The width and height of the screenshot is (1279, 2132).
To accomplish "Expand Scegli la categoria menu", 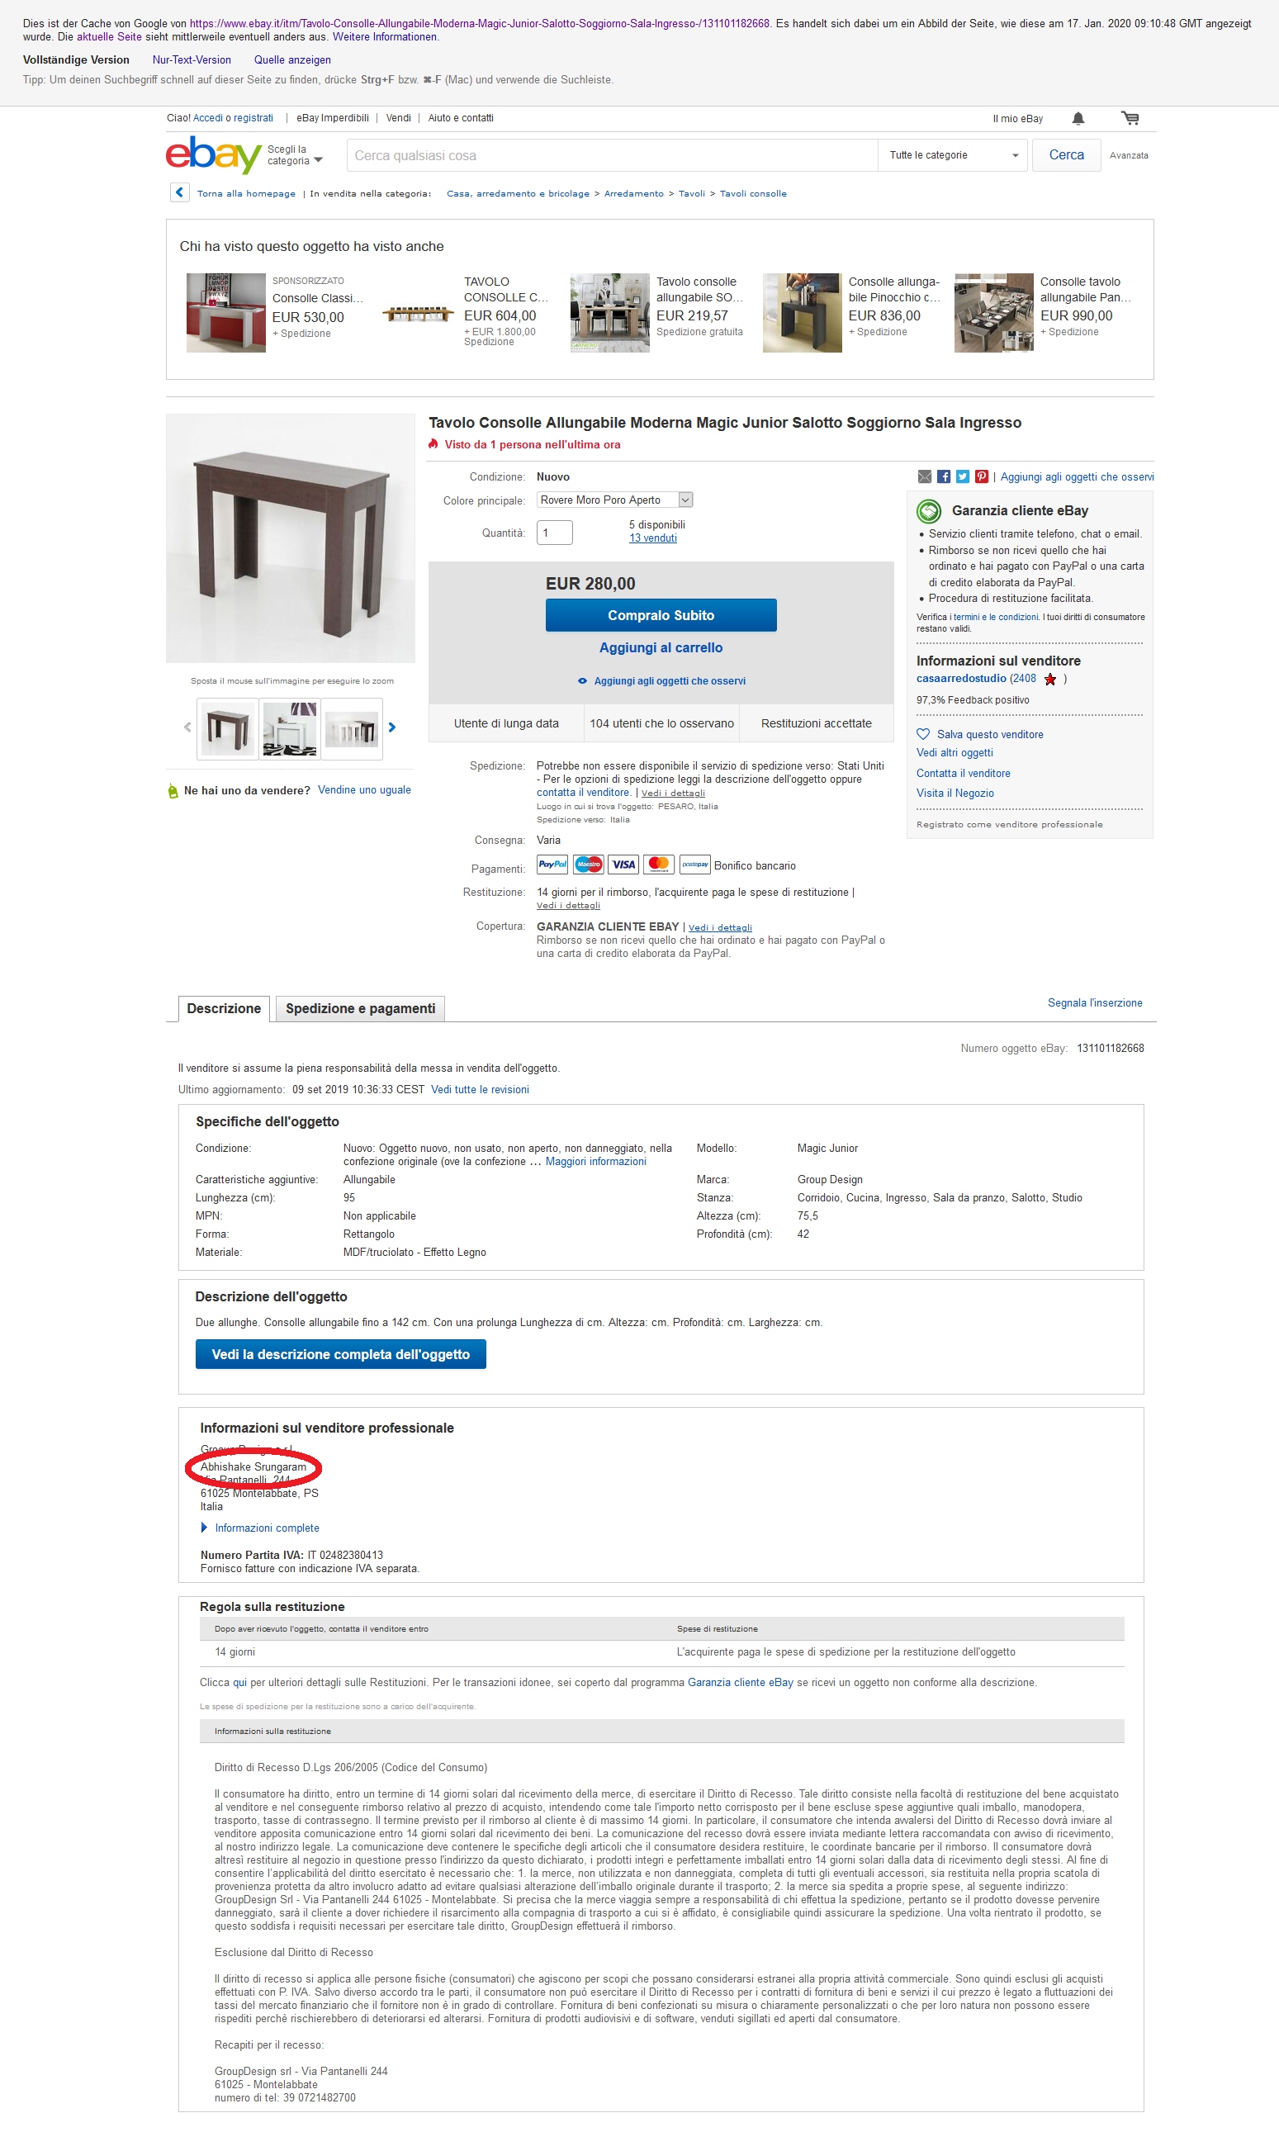I will pos(295,155).
